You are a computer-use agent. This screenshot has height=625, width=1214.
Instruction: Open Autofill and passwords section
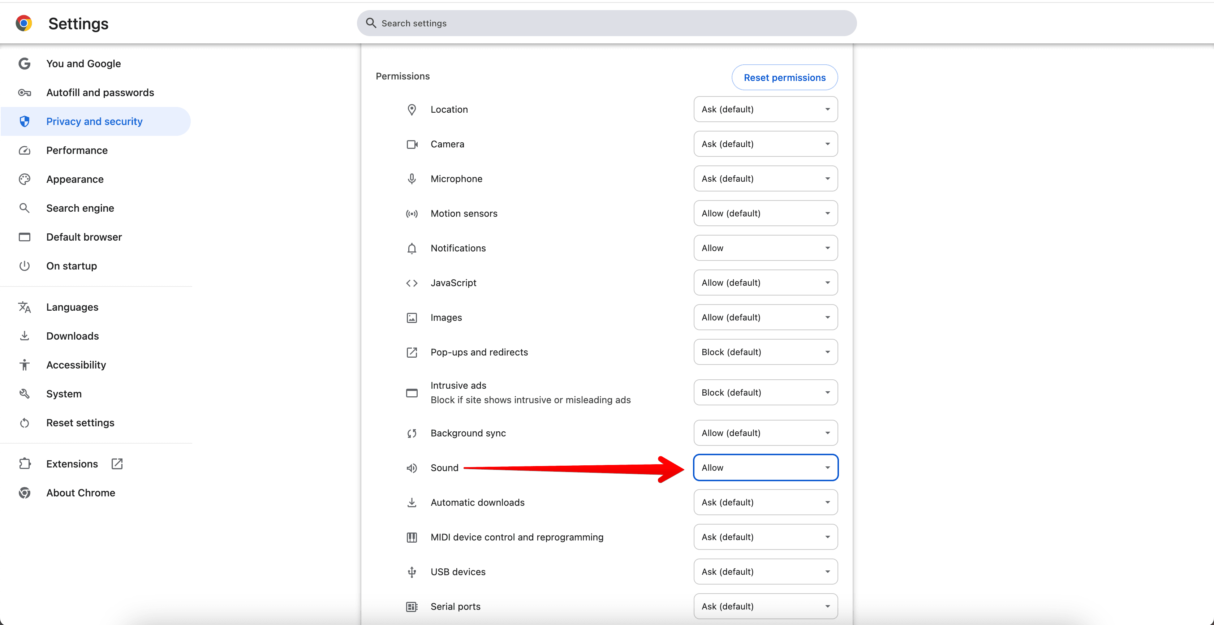(96, 92)
